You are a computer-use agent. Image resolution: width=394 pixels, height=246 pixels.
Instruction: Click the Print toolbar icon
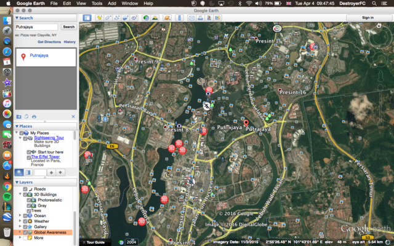pyautogui.click(x=200, y=18)
